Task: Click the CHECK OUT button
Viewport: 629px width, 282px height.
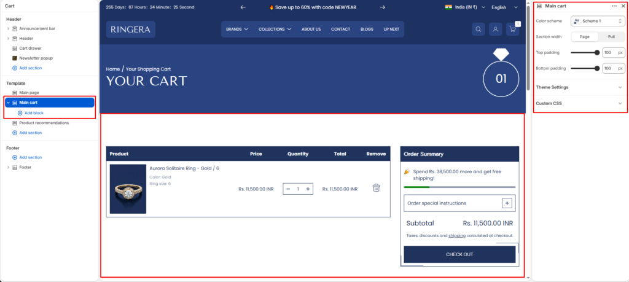Action: [x=459, y=254]
